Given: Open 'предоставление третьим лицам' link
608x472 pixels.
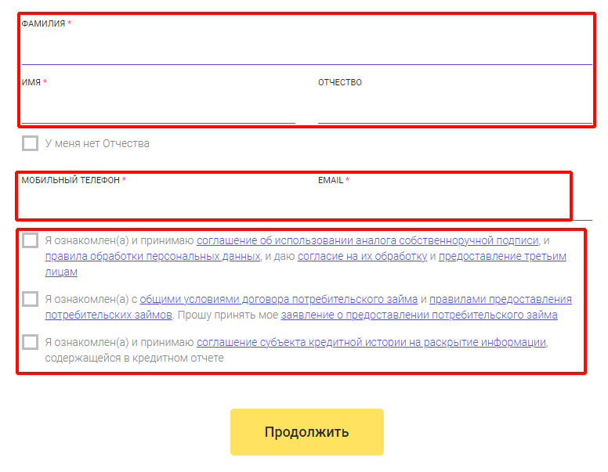Looking at the screenshot, I should click(x=502, y=257).
